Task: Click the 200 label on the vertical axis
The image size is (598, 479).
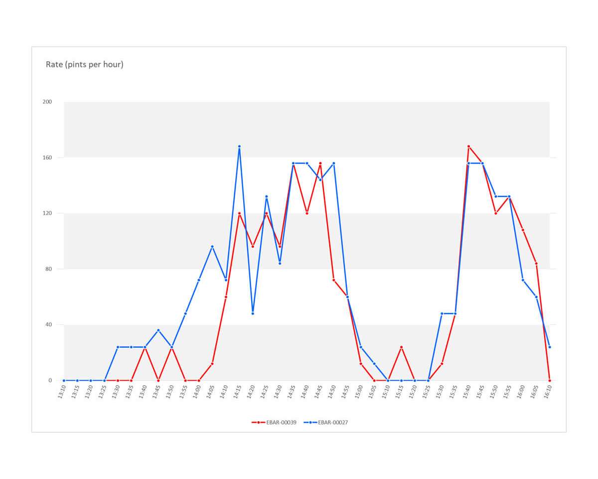Action: point(47,102)
